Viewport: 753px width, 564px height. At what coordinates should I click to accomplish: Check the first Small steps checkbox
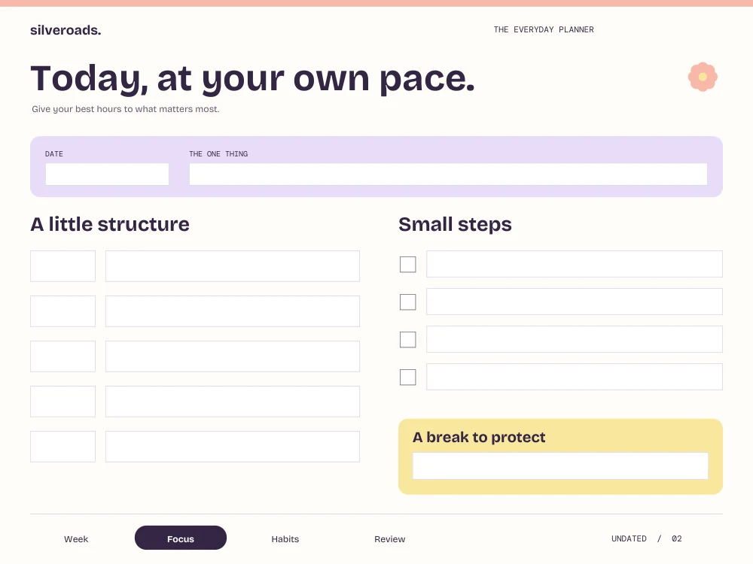pyautogui.click(x=407, y=264)
